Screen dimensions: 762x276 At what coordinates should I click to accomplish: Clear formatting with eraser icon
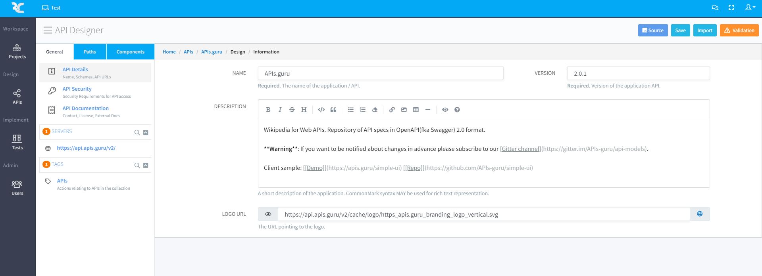coord(375,110)
